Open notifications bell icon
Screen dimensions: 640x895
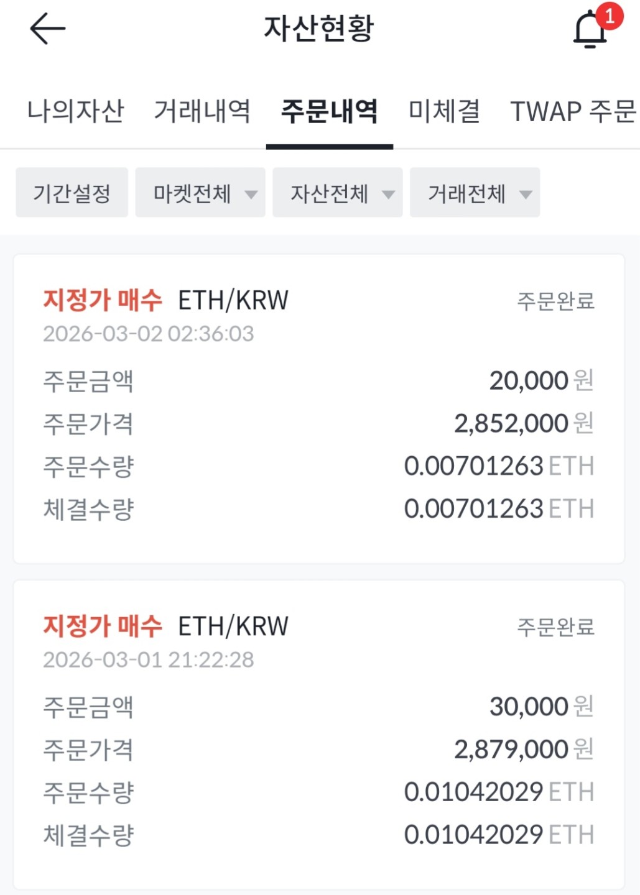588,31
